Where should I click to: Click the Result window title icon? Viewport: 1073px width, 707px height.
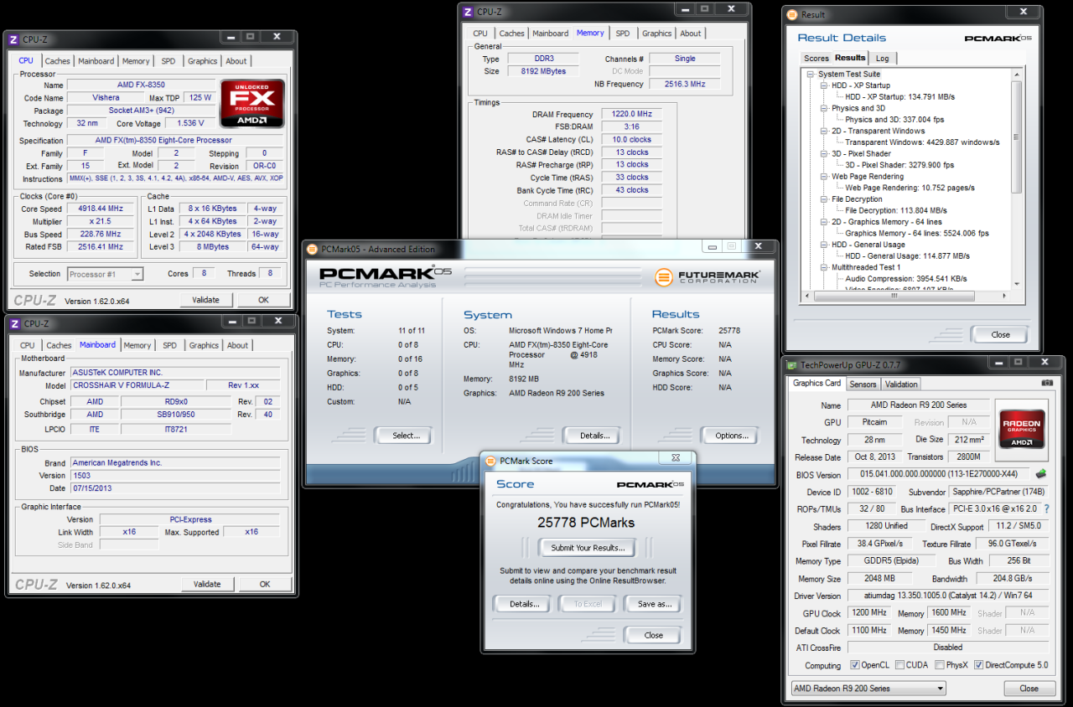[793, 14]
